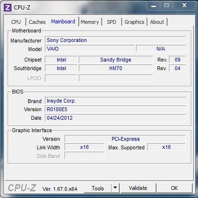198x198 pixels.
Task: Click the OK button
Action: click(175, 188)
